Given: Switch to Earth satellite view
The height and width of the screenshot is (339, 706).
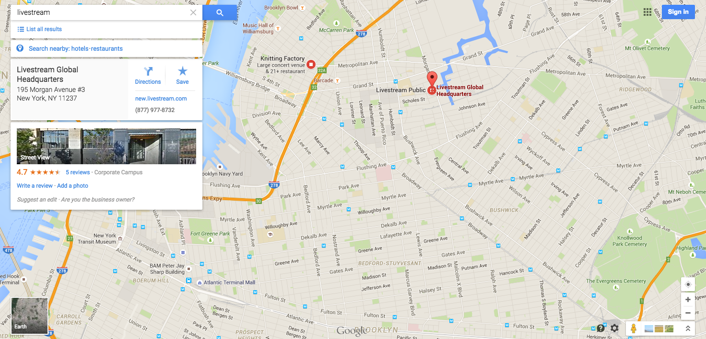Looking at the screenshot, I should [29, 316].
